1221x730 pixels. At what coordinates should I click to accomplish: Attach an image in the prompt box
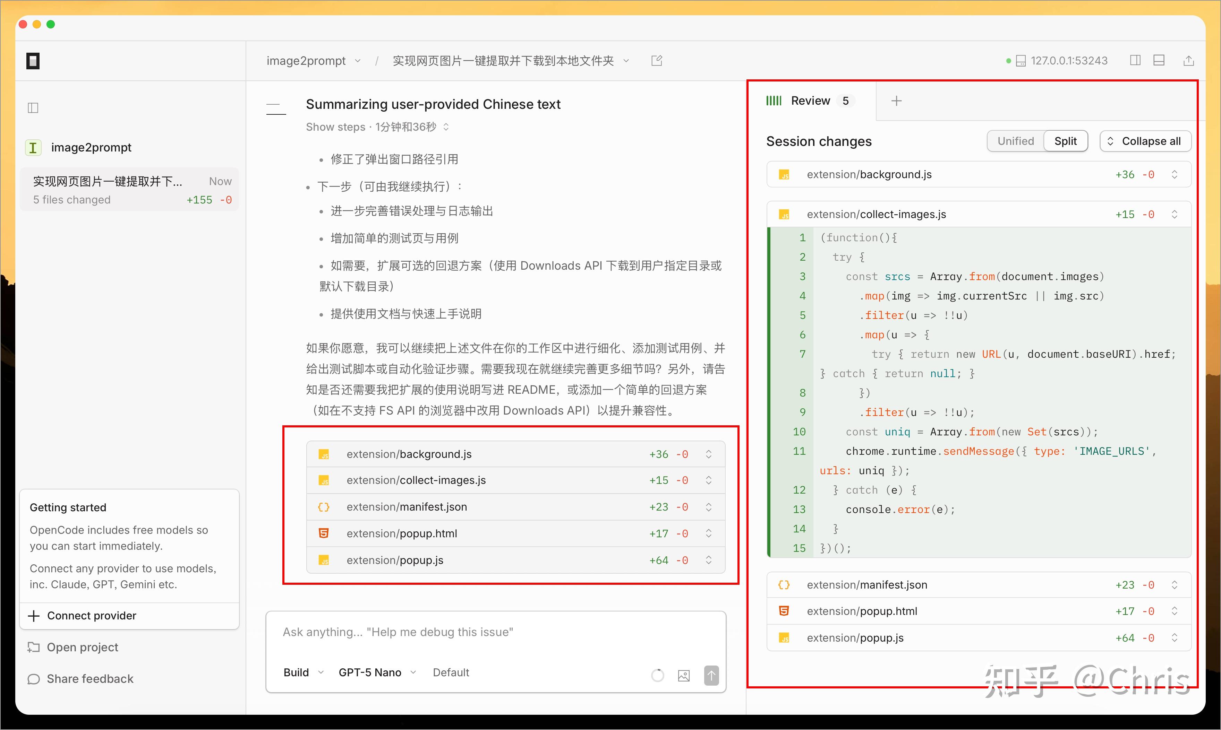684,675
